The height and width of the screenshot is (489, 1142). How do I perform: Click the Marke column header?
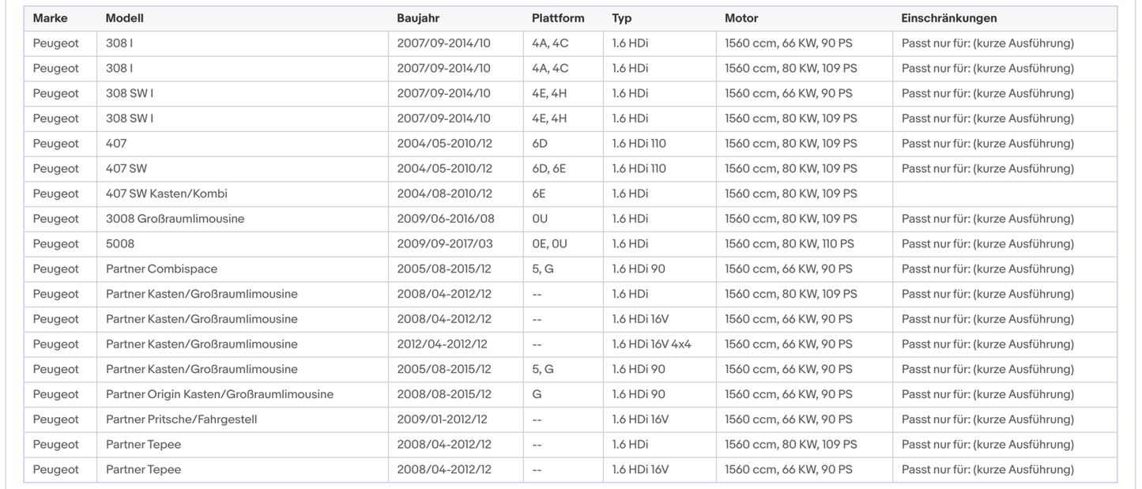(x=50, y=18)
